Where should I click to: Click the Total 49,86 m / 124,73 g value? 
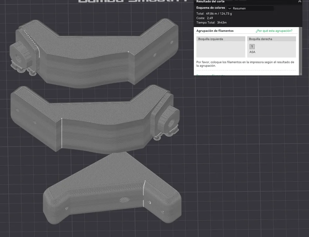(219, 14)
